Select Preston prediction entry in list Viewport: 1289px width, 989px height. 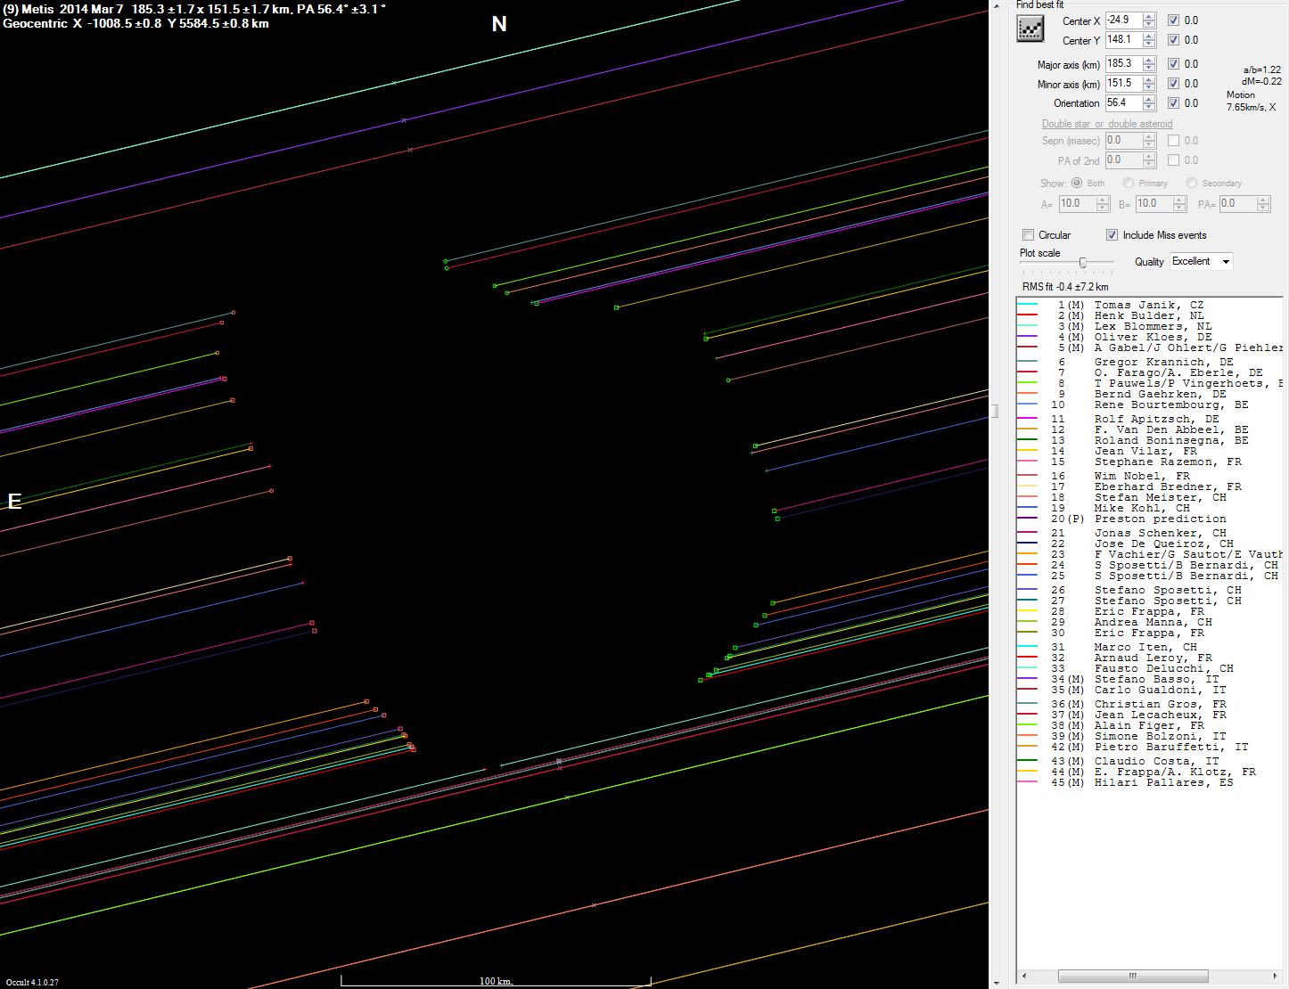1160,519
